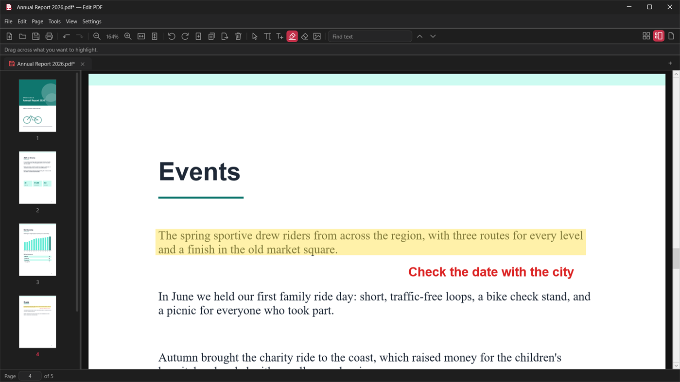Toggle the Highlight tool off
The width and height of the screenshot is (680, 382).
point(292,36)
